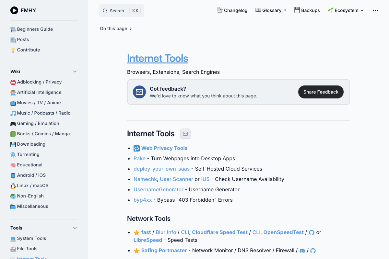
Task: Click the Music note sidebar icon
Action: click(x=13, y=113)
